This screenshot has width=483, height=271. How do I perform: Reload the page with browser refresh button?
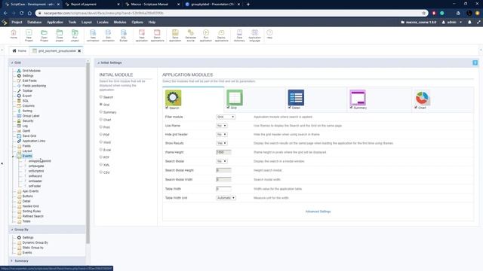(x=22, y=14)
